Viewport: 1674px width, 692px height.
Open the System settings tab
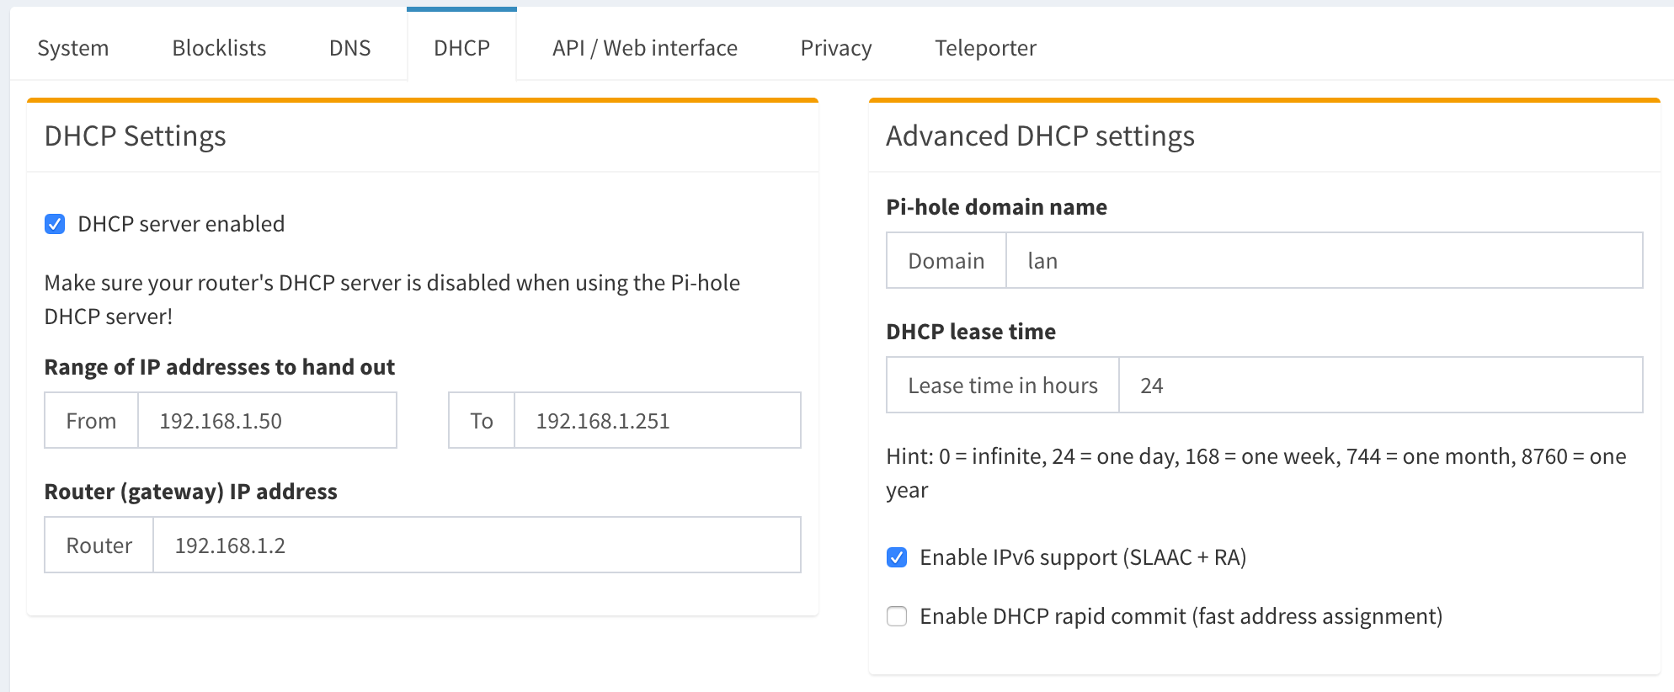click(73, 48)
